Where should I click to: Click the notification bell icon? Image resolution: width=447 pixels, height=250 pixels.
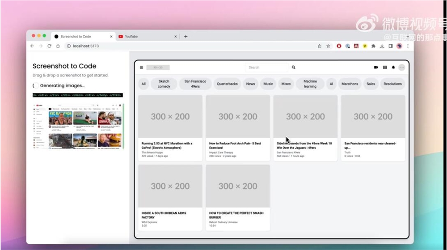[x=393, y=68]
